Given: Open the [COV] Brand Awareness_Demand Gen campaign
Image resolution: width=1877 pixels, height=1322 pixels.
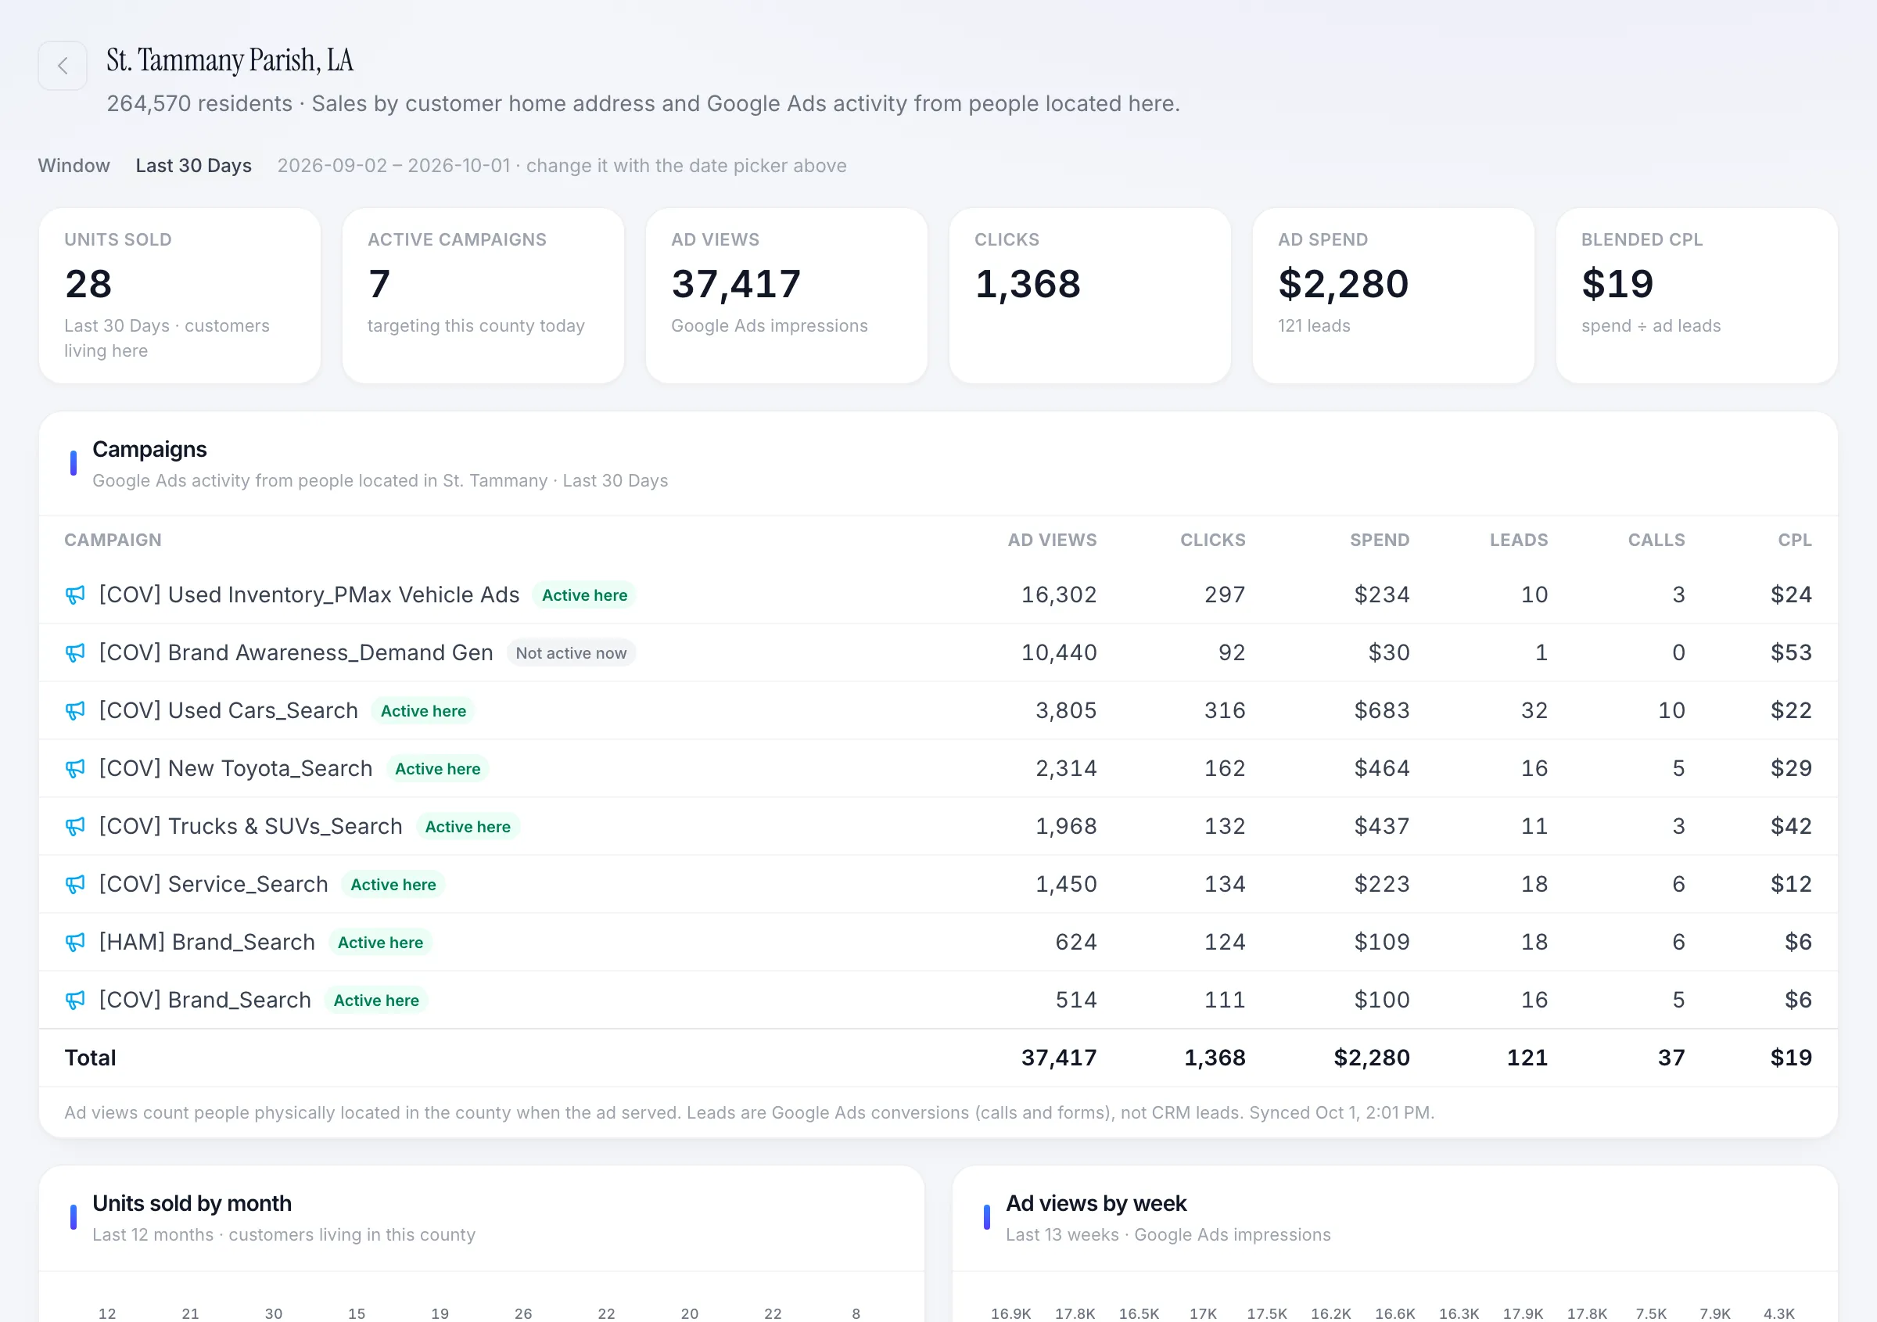Looking at the screenshot, I should (x=296, y=653).
